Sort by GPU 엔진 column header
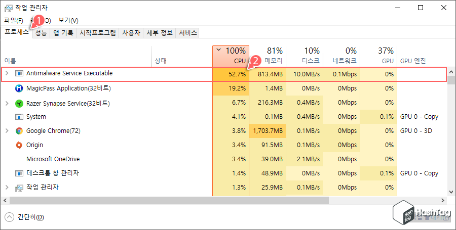The image size is (456, 230). (x=422, y=56)
